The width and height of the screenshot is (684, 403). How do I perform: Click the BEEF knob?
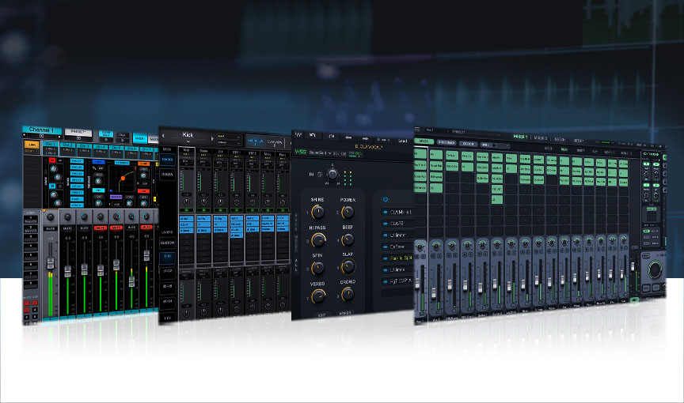click(348, 239)
